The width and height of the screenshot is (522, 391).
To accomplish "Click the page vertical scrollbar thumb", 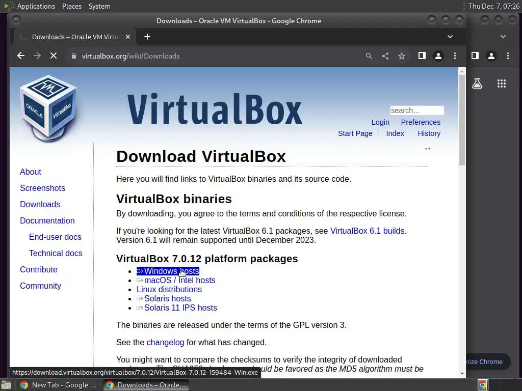I will point(462,120).
